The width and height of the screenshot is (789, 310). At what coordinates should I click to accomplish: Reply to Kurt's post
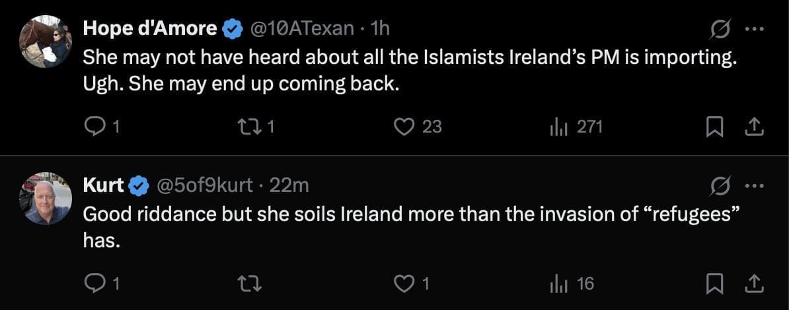(94, 284)
